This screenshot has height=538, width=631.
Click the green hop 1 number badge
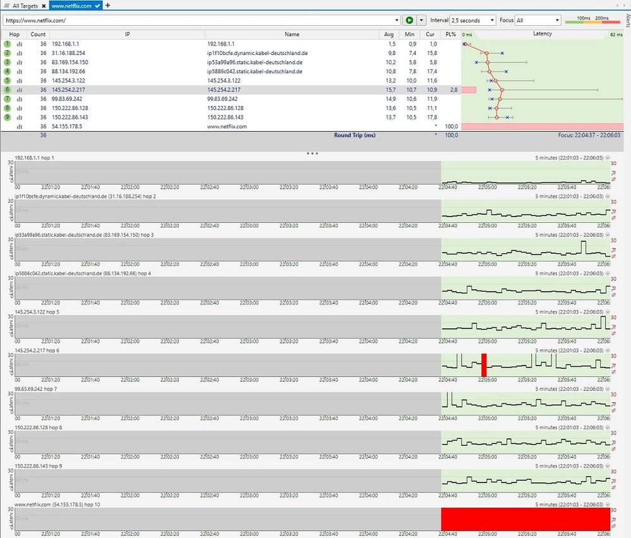7,44
